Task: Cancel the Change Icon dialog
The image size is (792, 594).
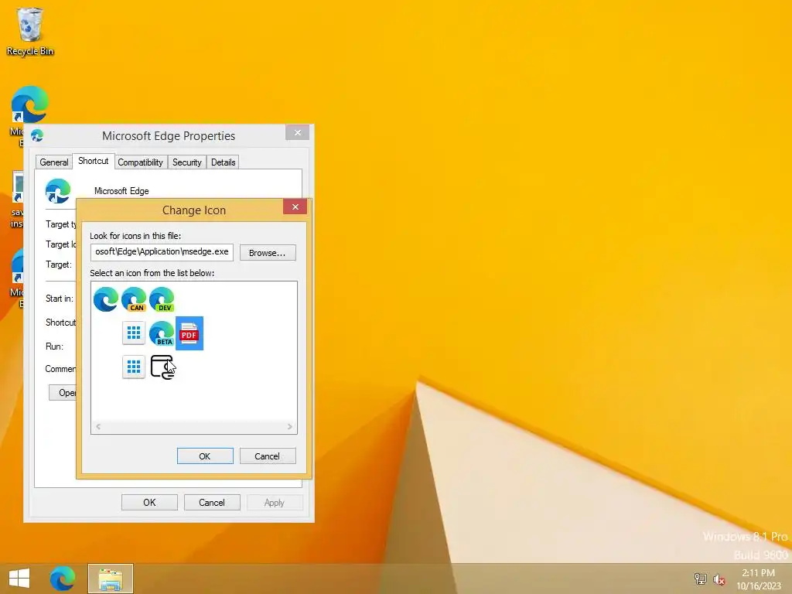Action: 267,456
